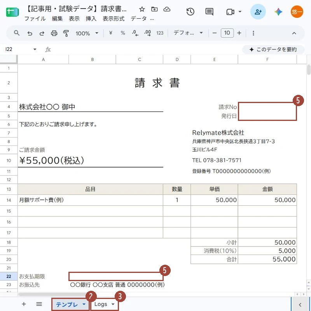
Task: Open the 123 more formats menu
Action: pos(160,33)
